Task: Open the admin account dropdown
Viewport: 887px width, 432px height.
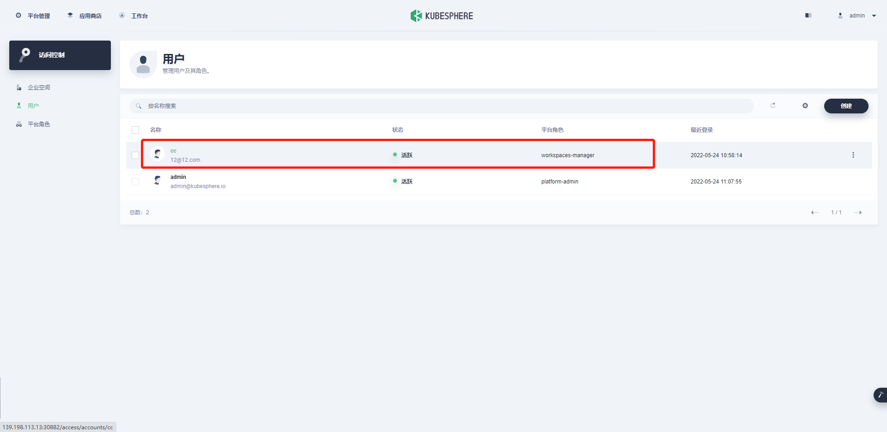Action: pos(856,15)
